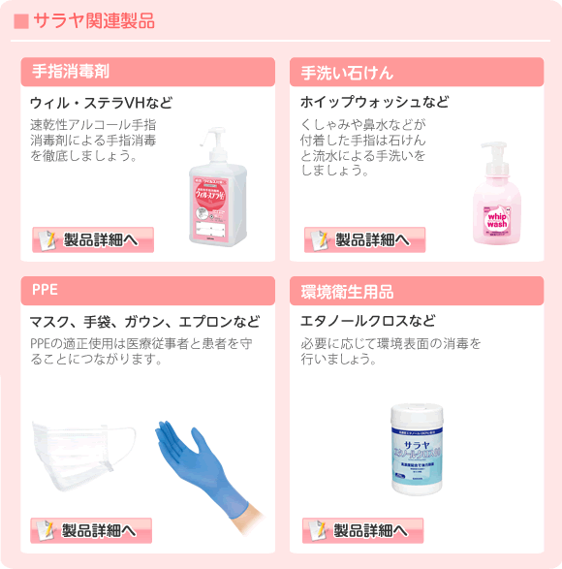Screen dimensions: 562x569
Task: Select the PPE section header
Action: pos(148,291)
